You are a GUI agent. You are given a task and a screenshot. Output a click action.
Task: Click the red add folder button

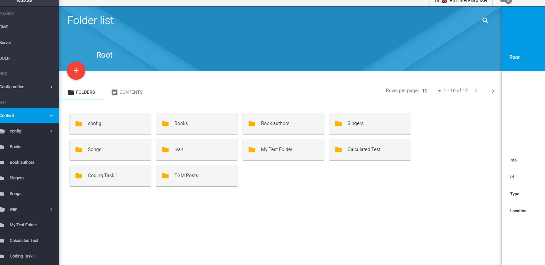tap(76, 71)
